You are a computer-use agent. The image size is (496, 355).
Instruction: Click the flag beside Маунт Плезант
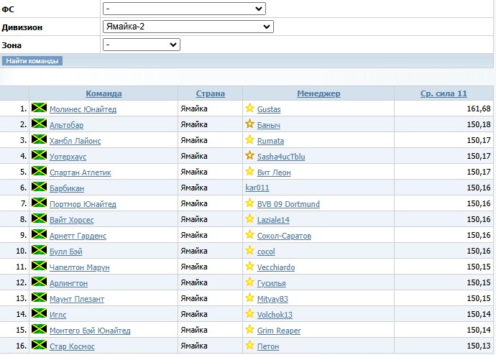click(x=39, y=298)
